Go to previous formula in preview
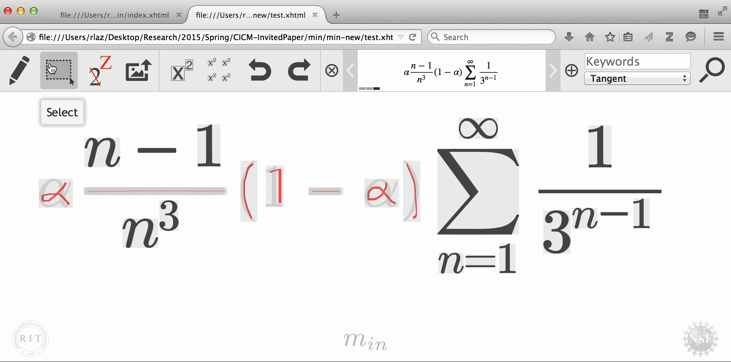Image resolution: width=731 pixels, height=362 pixels. coord(350,70)
